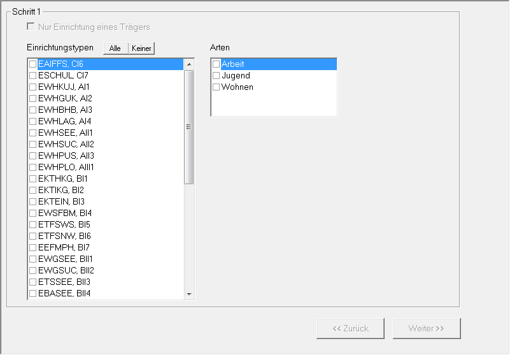Image resolution: width=510 pixels, height=355 pixels.
Task: Tick the EWSFBM, BI4 checkbox
Action: 32,213
